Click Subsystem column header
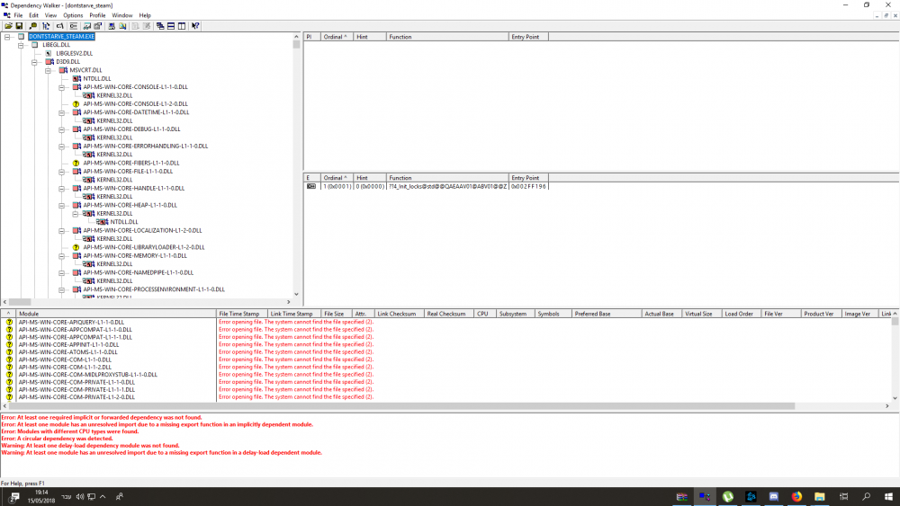 (x=515, y=314)
